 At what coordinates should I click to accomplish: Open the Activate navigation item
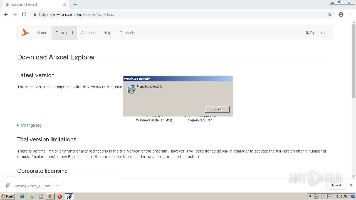click(88, 33)
